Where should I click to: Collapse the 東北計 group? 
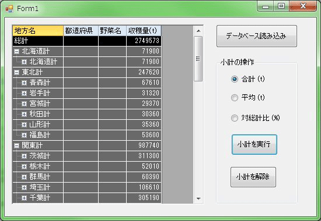click(16, 72)
